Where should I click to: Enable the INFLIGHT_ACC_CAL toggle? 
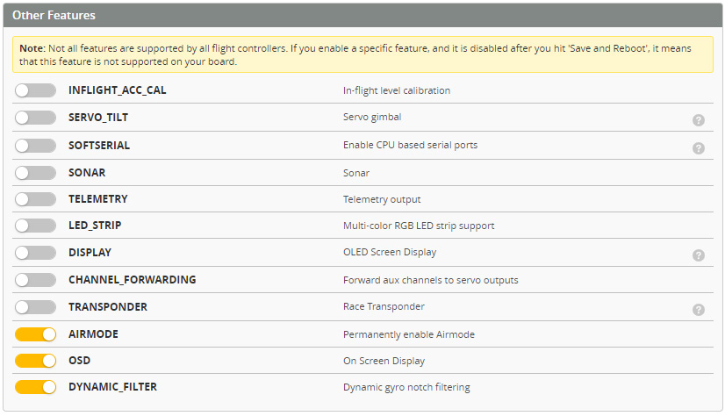tap(35, 90)
